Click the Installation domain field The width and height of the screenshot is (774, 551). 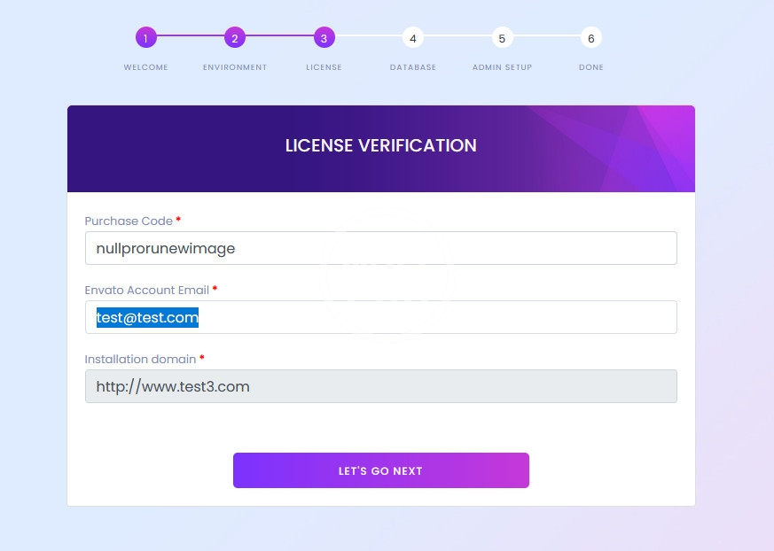pyautogui.click(x=380, y=386)
